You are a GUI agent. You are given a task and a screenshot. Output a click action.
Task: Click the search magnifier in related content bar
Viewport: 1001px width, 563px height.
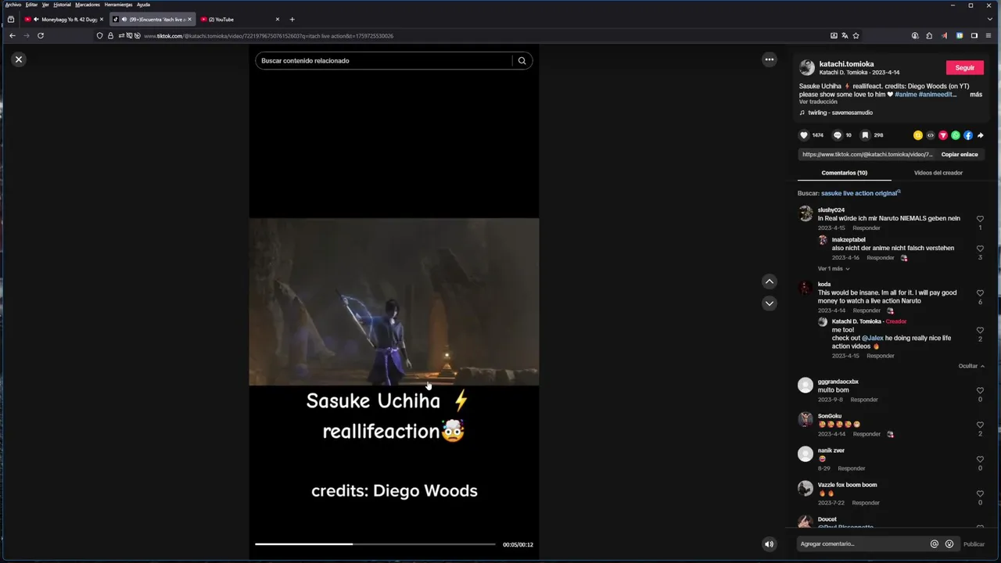[522, 60]
